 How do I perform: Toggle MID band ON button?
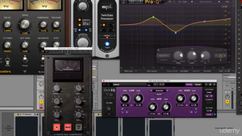(159, 114)
